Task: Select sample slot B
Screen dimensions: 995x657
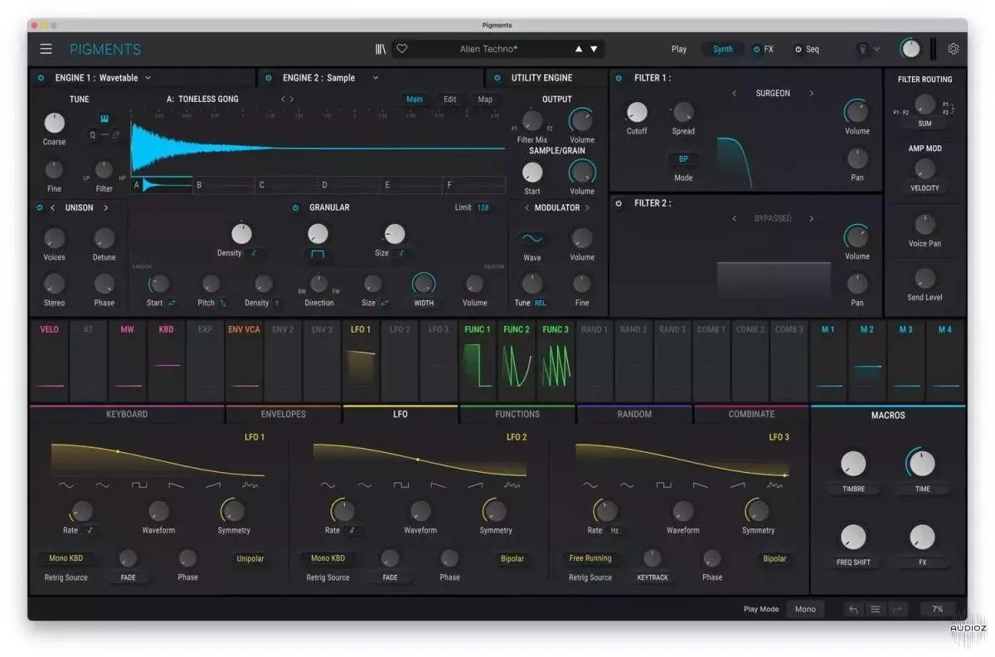Action: [x=224, y=185]
